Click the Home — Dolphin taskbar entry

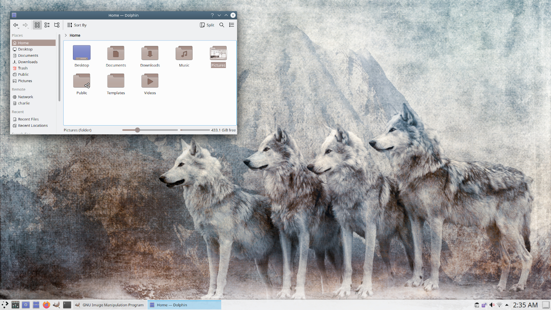[184, 305]
